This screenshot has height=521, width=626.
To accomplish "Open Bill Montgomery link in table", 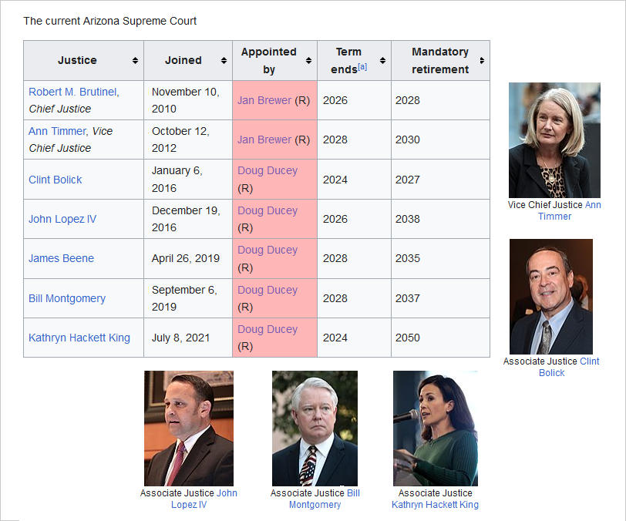I will coord(67,298).
